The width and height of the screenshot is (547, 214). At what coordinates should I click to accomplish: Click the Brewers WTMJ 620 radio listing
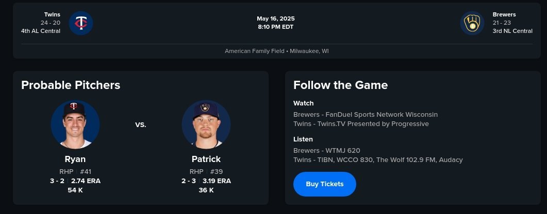click(326, 150)
